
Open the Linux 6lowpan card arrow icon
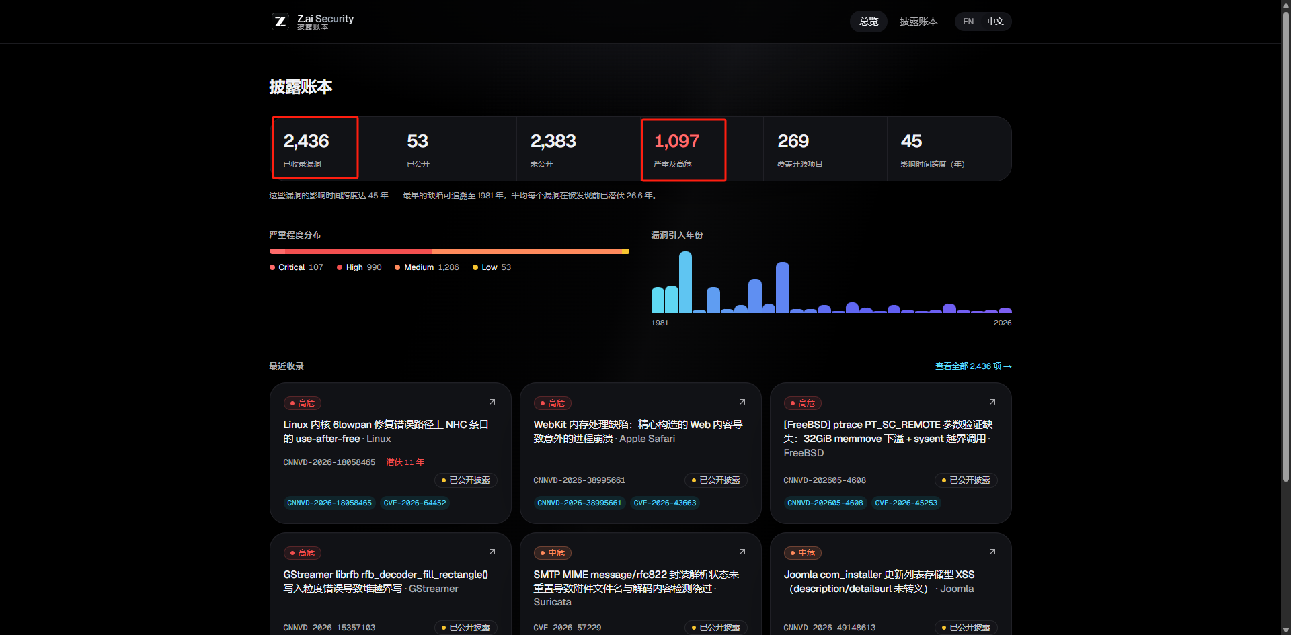coord(492,402)
